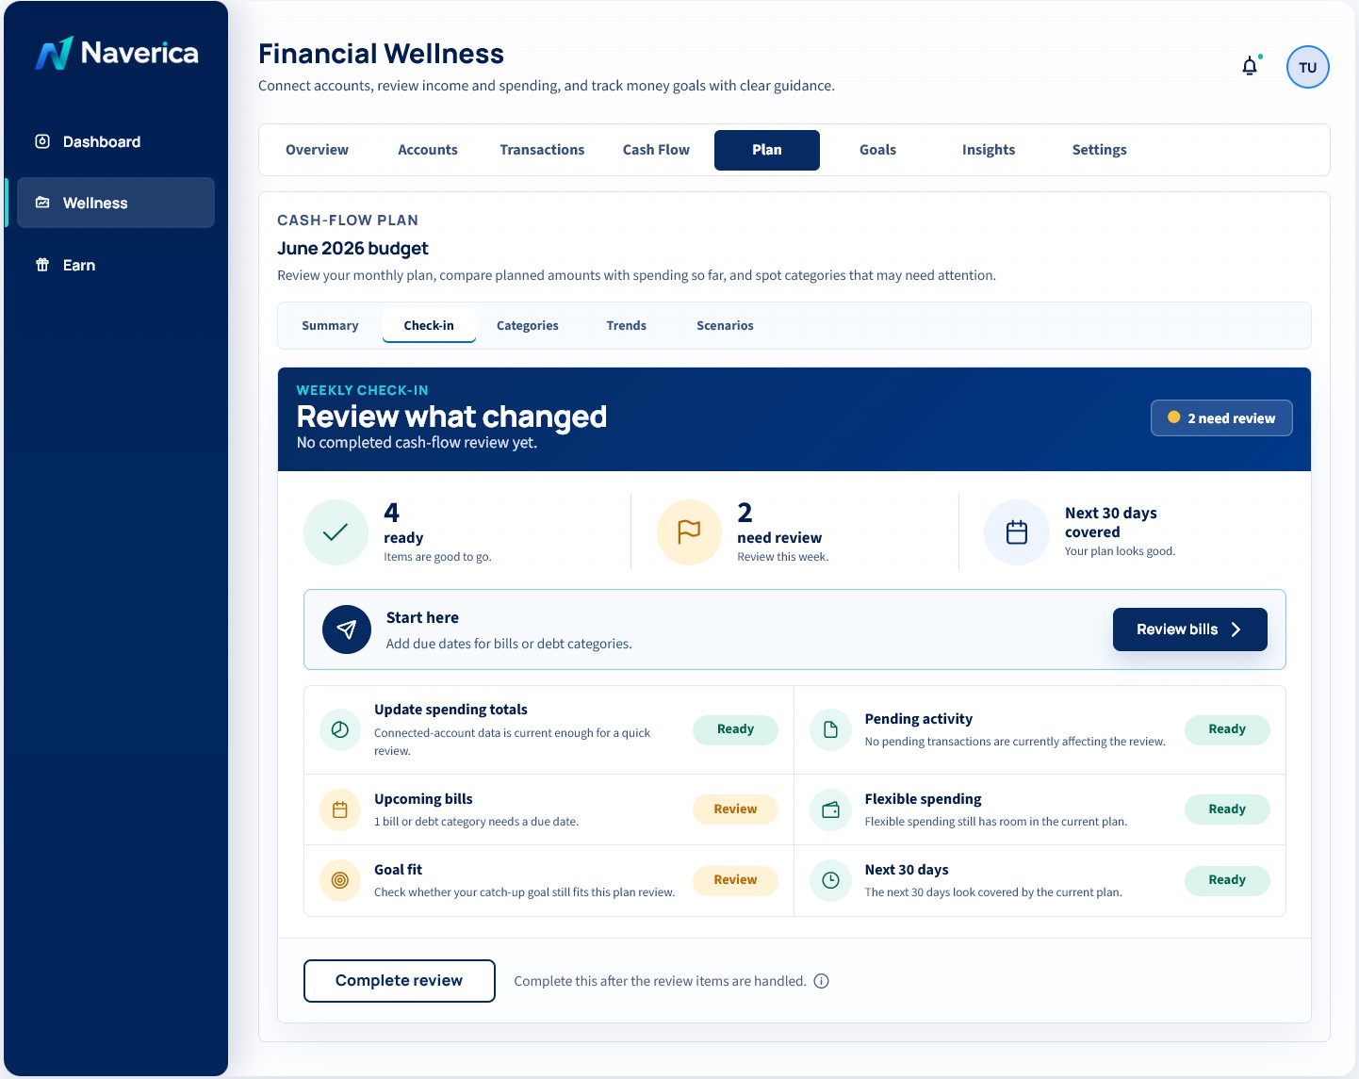The image size is (1359, 1079).
Task: Click Review badge for Upcoming bills
Action: pos(735,809)
